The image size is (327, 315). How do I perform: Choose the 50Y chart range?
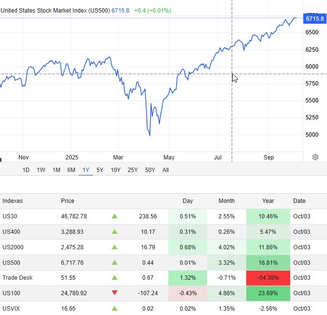point(150,170)
